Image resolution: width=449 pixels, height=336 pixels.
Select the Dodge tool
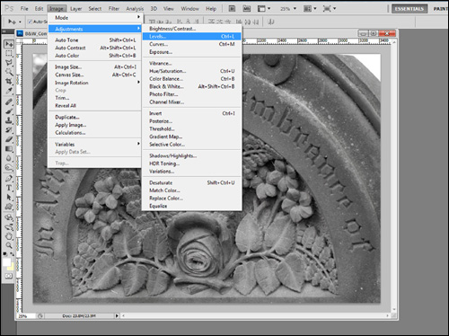9,167
